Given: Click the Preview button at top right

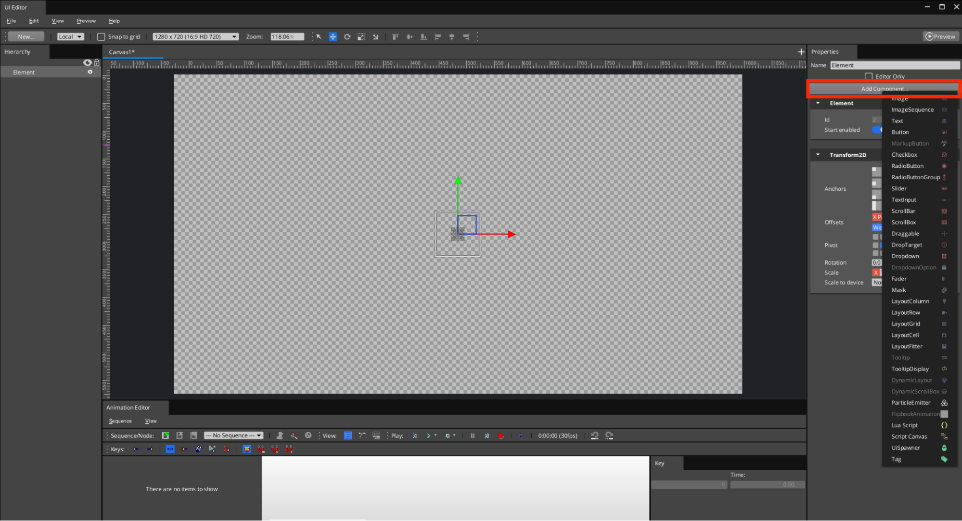Looking at the screenshot, I should click(x=941, y=37).
